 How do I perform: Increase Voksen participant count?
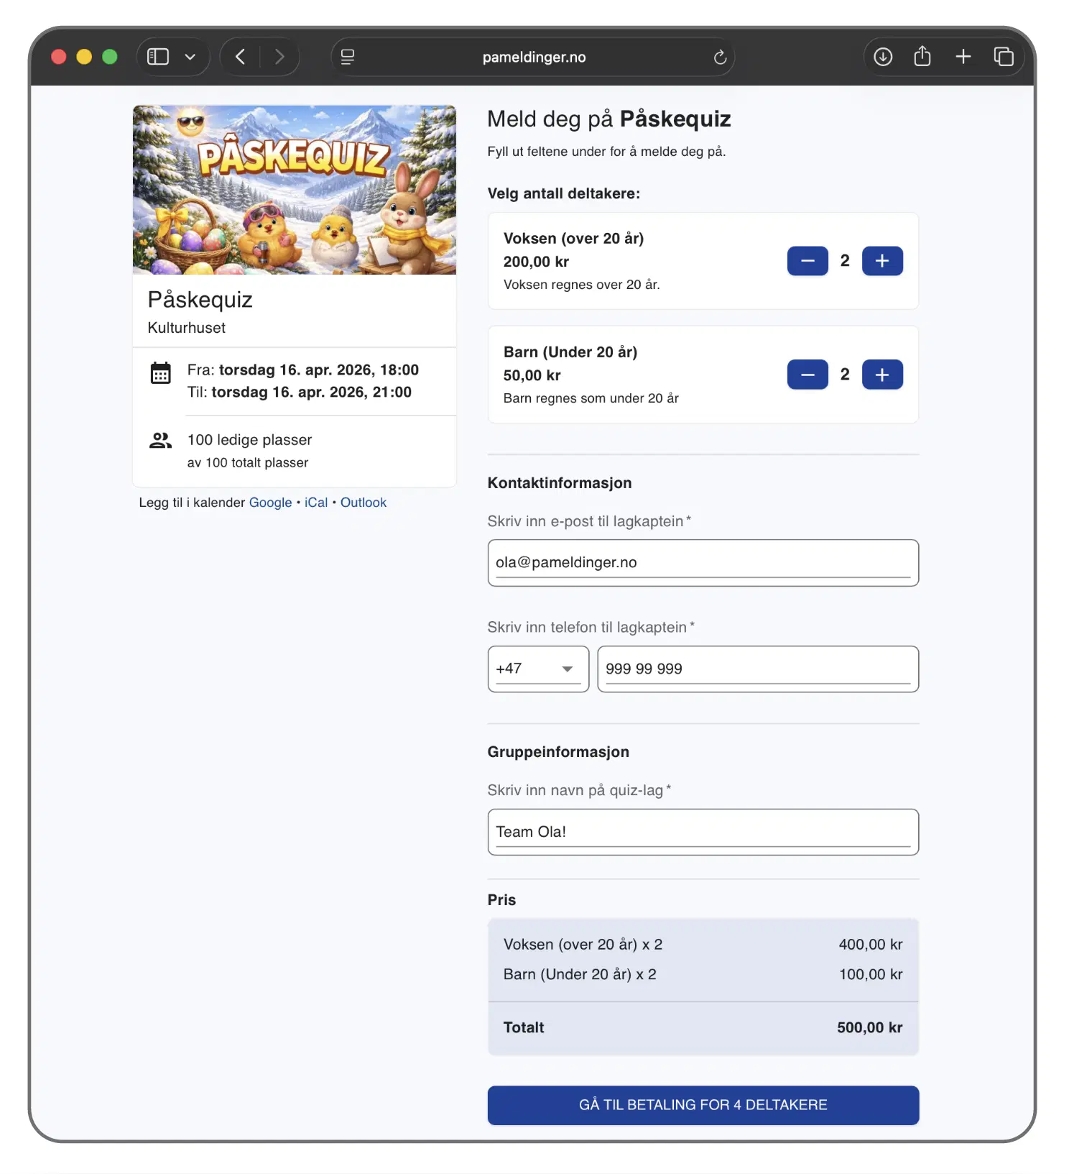(882, 261)
